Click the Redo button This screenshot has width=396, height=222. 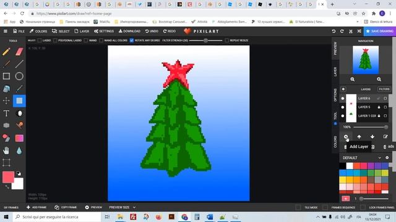pos(169,31)
